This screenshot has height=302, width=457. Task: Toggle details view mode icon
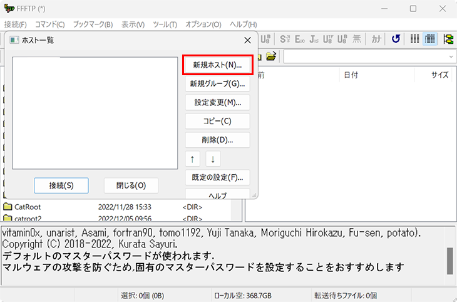(430, 39)
